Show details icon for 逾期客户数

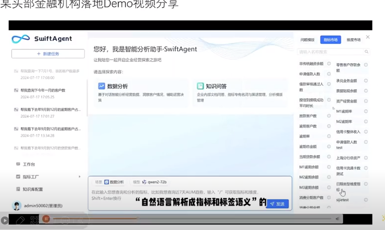click(x=329, y=126)
